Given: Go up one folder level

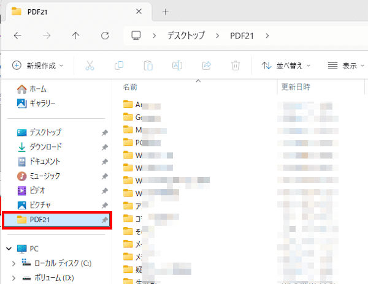Looking at the screenshot, I should click(x=75, y=35).
